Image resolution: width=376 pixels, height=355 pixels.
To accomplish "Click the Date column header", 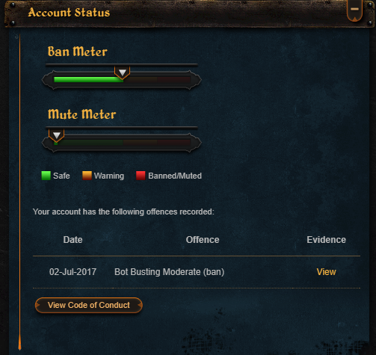I will (73, 240).
